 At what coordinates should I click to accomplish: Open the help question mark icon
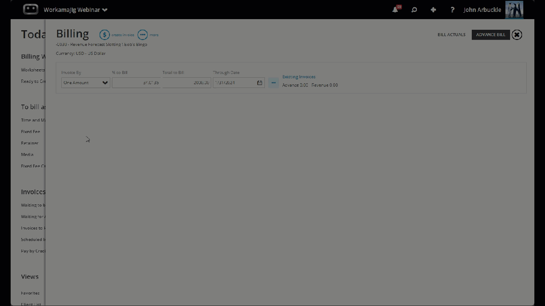coord(452,9)
